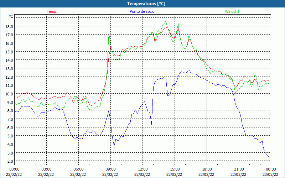Click the 12:00 time axis label
Viewport: 285px width, 178px height.
143,169
